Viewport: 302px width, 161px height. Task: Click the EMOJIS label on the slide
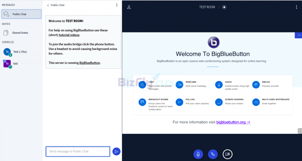[266, 82]
